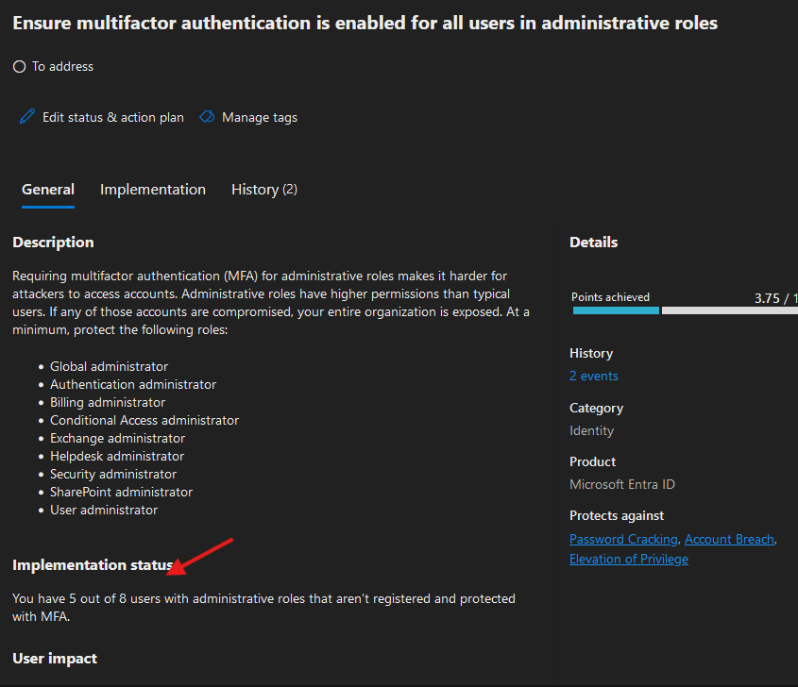The width and height of the screenshot is (798, 687).
Task: Click the Manage tags tag icon
Action: 207,117
